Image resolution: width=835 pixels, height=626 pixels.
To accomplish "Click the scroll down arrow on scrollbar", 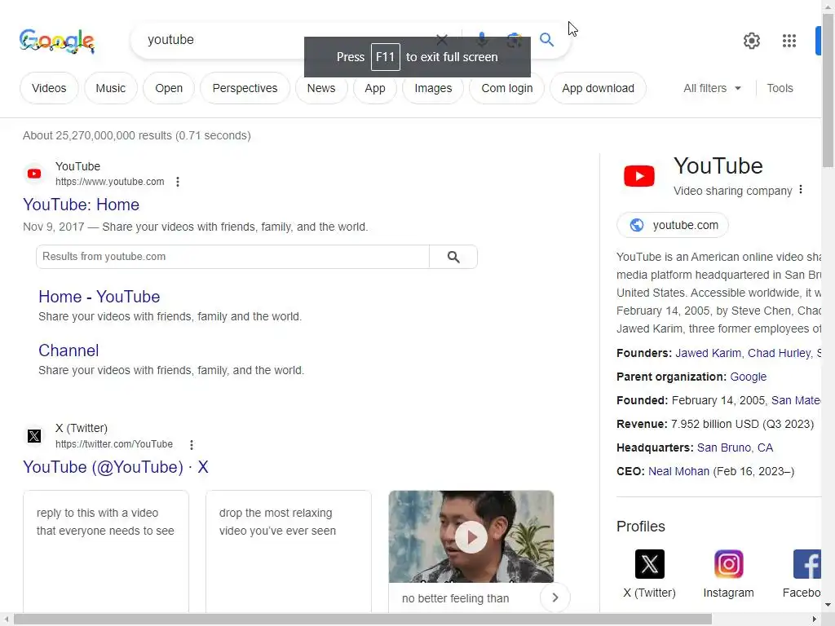I will tap(828, 606).
